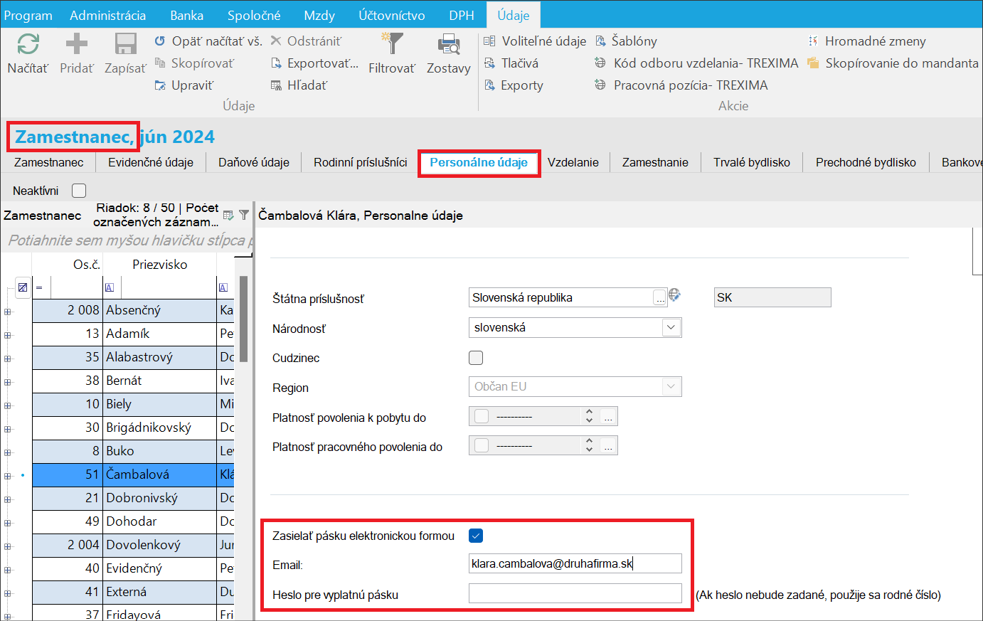
Task: Toggle the Neaktívni checkbox
Action: pos(79,191)
